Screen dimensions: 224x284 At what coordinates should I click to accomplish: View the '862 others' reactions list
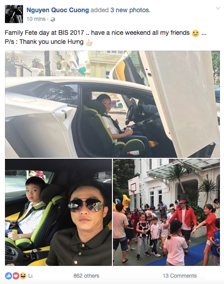pyautogui.click(x=86, y=276)
